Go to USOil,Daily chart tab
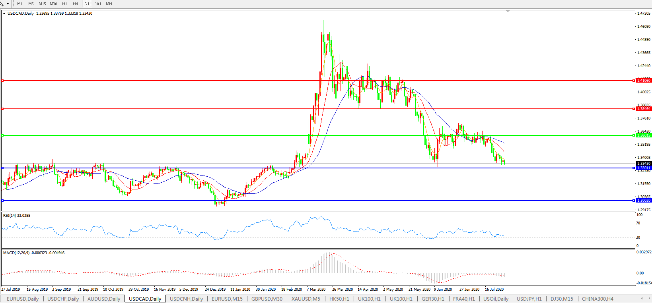This screenshot has width=652, height=303. (496, 299)
